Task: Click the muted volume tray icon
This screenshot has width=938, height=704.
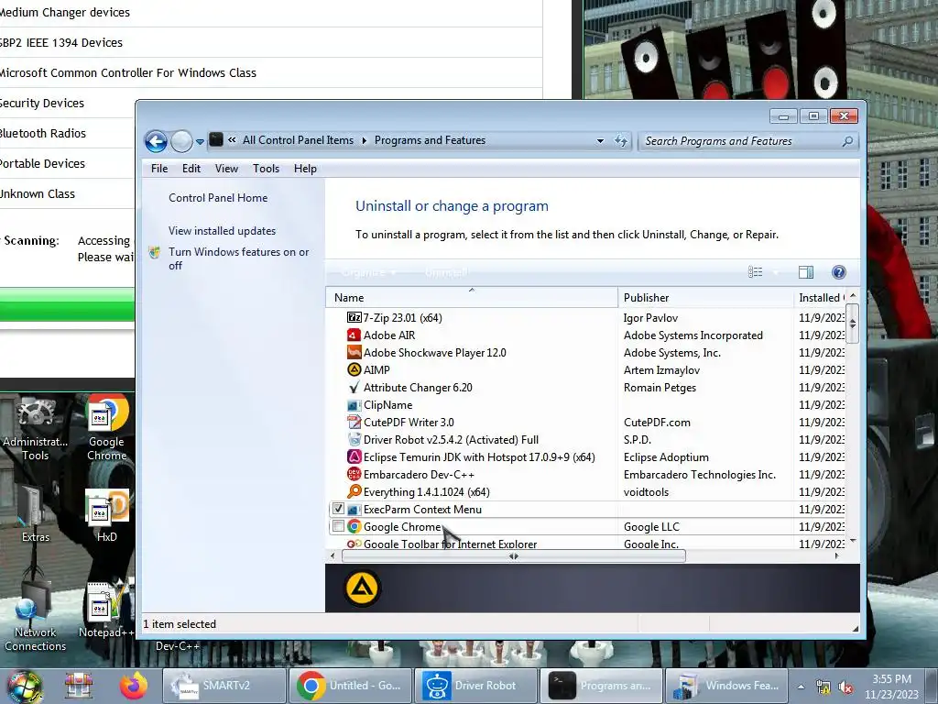Action: coord(845,687)
